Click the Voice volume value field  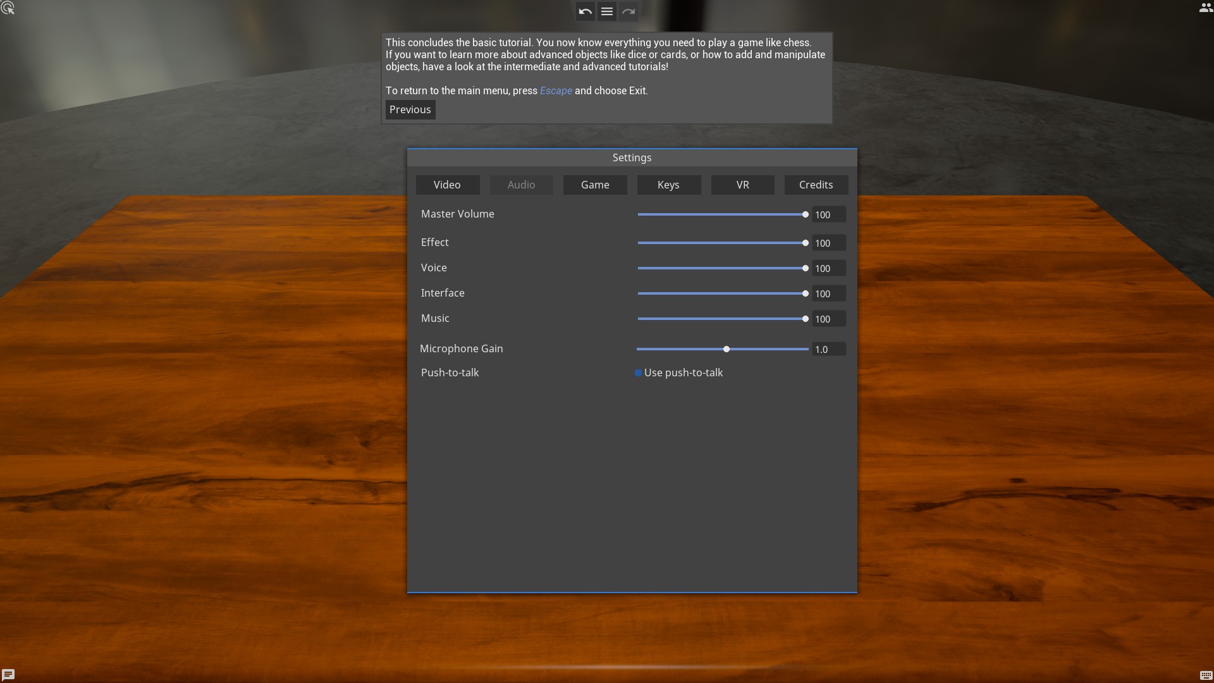click(828, 268)
